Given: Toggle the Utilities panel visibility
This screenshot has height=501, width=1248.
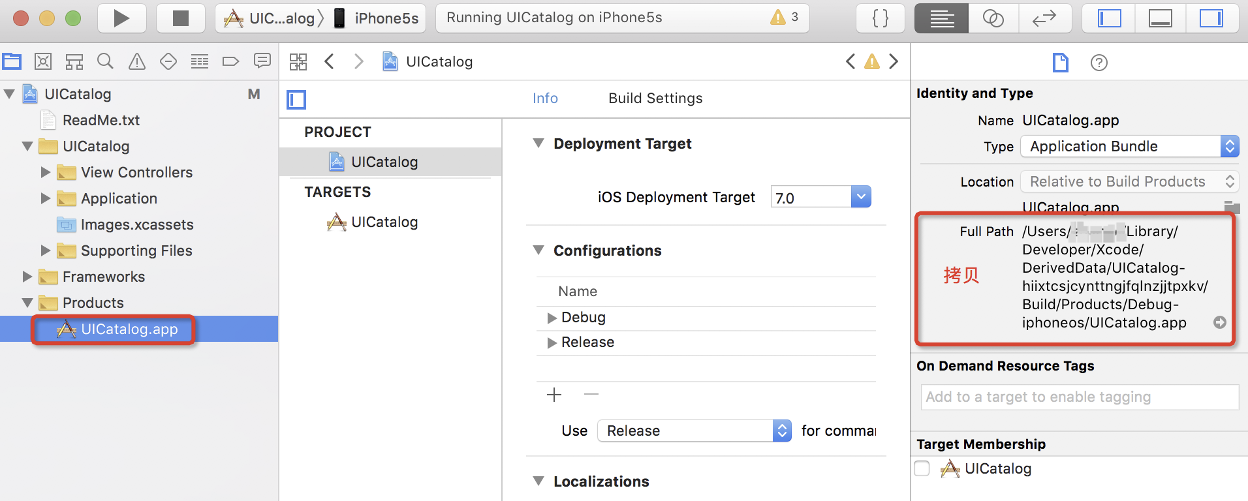Looking at the screenshot, I should point(1211,18).
